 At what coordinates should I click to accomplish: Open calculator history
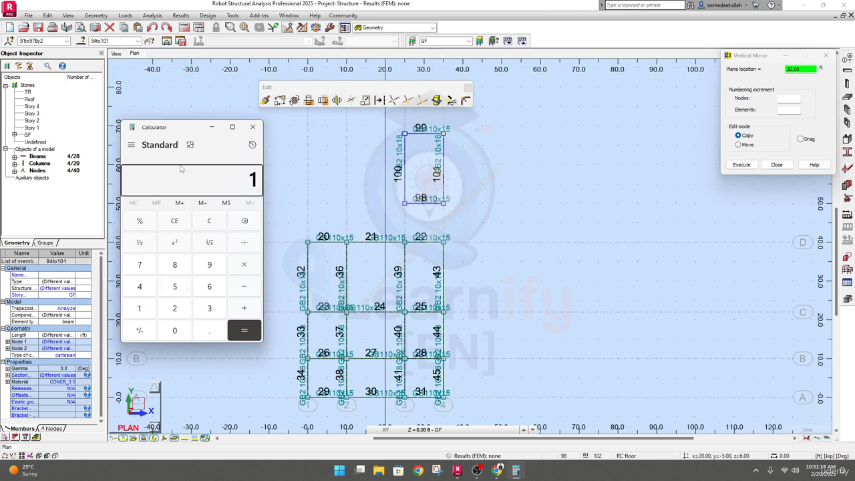click(252, 145)
